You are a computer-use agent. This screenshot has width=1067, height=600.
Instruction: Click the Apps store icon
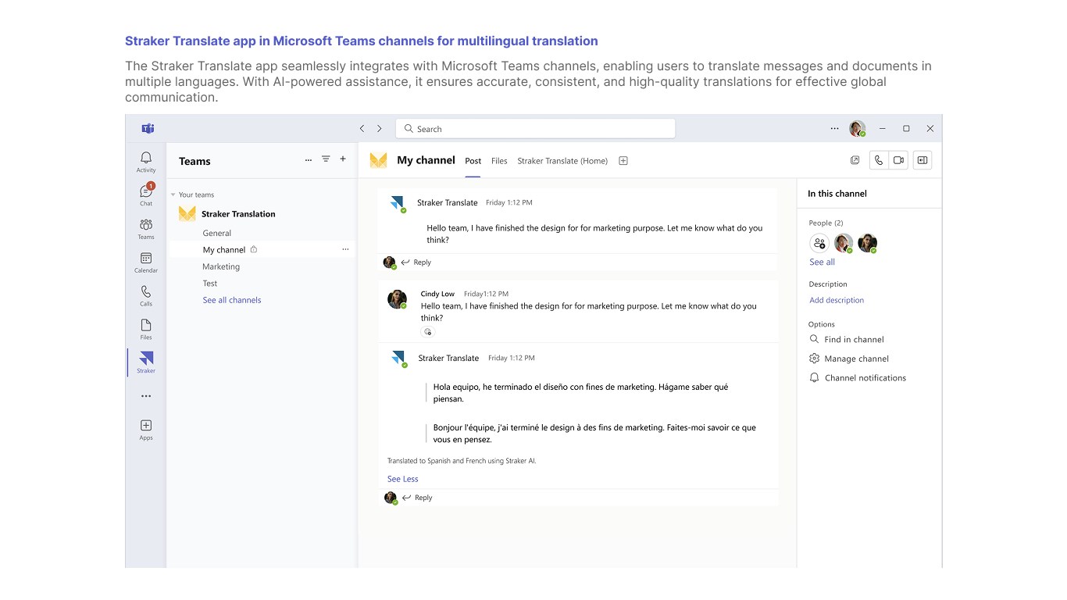(x=146, y=429)
